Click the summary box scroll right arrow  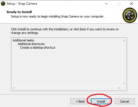[119, 88]
